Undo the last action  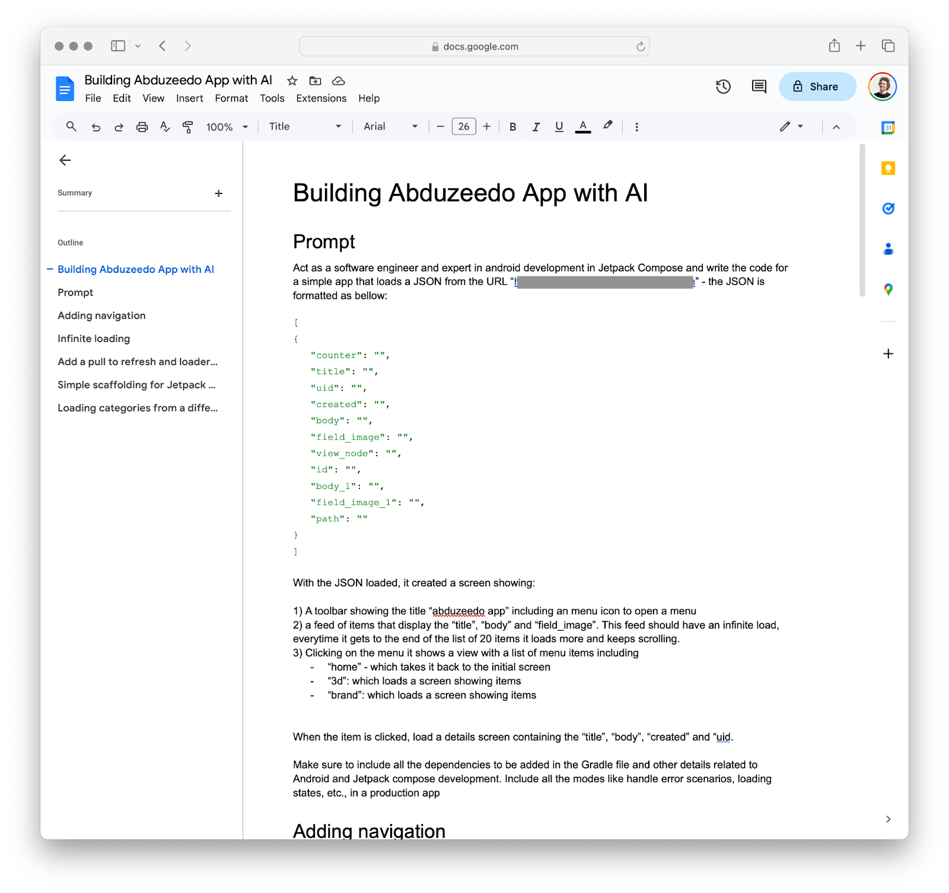pos(95,127)
